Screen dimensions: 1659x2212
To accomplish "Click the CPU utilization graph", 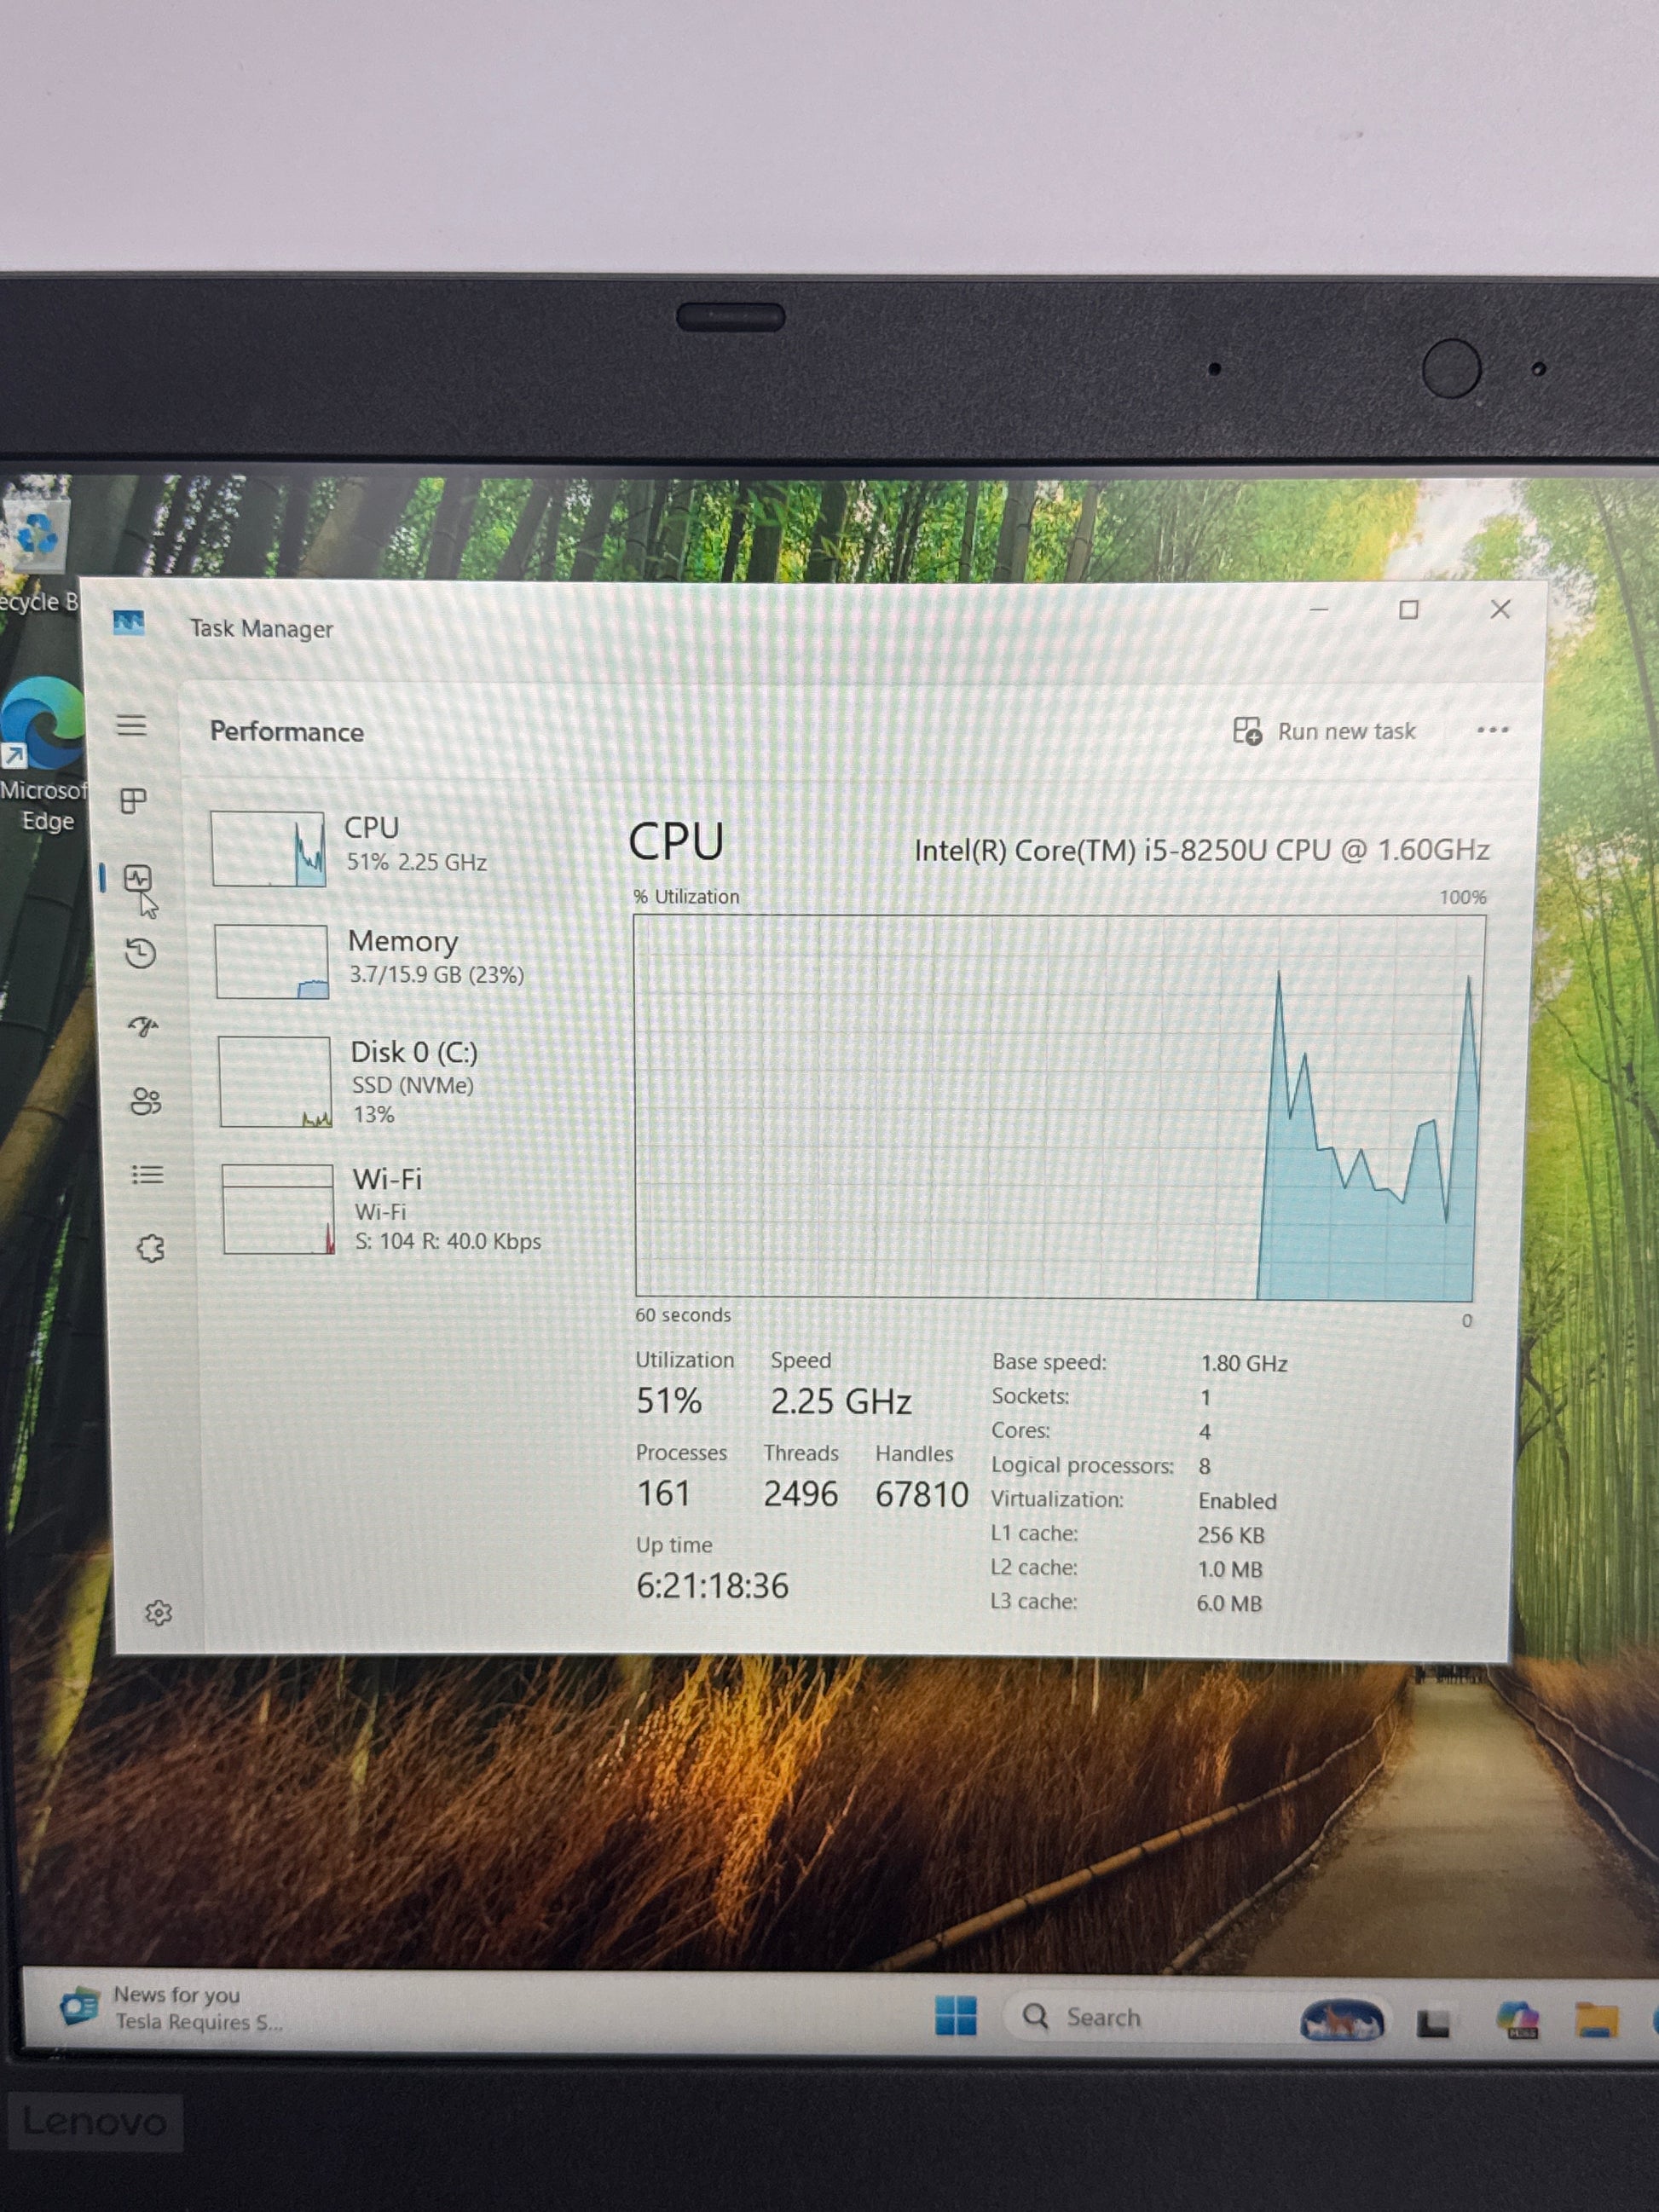I will (1058, 1106).
